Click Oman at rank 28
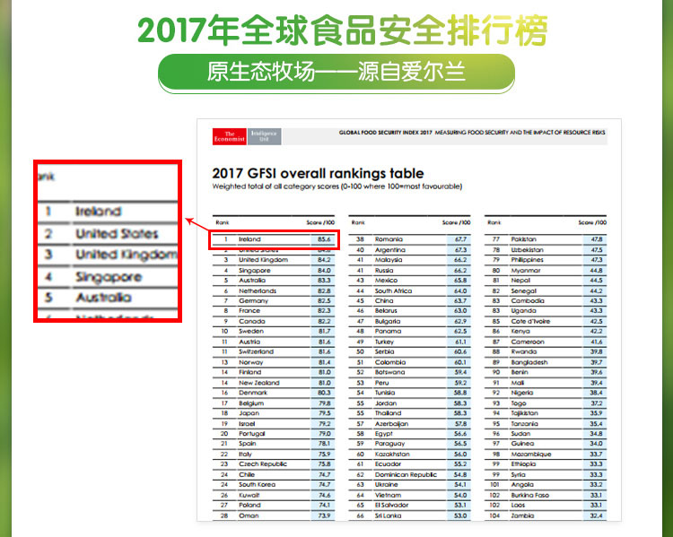This screenshot has height=537, width=673. click(249, 515)
